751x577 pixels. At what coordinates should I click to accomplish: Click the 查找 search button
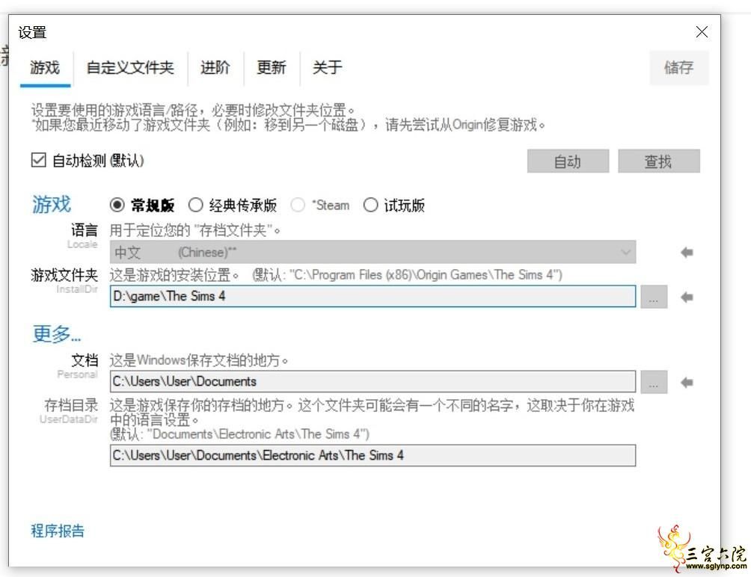(x=658, y=161)
